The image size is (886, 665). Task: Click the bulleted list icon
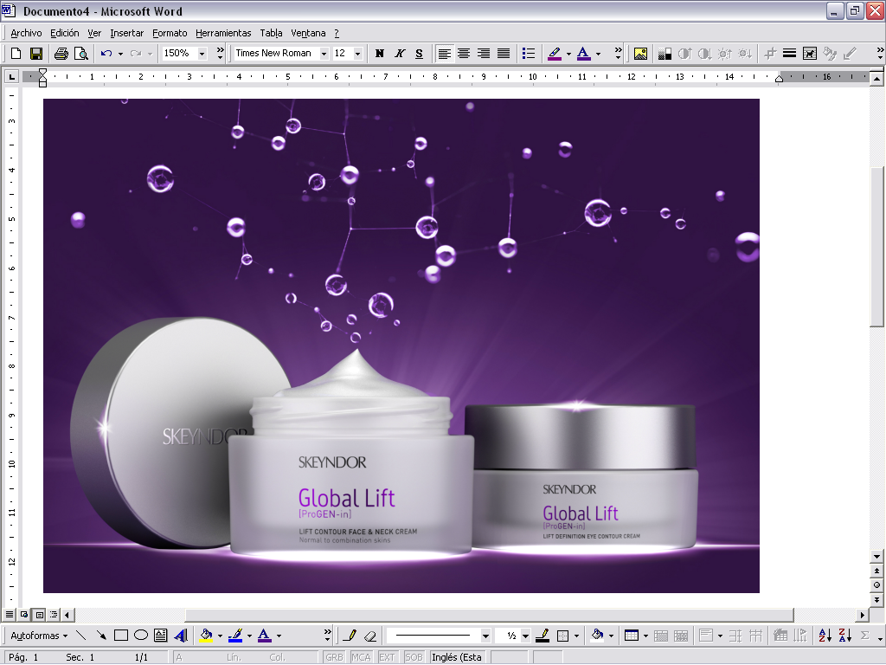[x=529, y=53]
